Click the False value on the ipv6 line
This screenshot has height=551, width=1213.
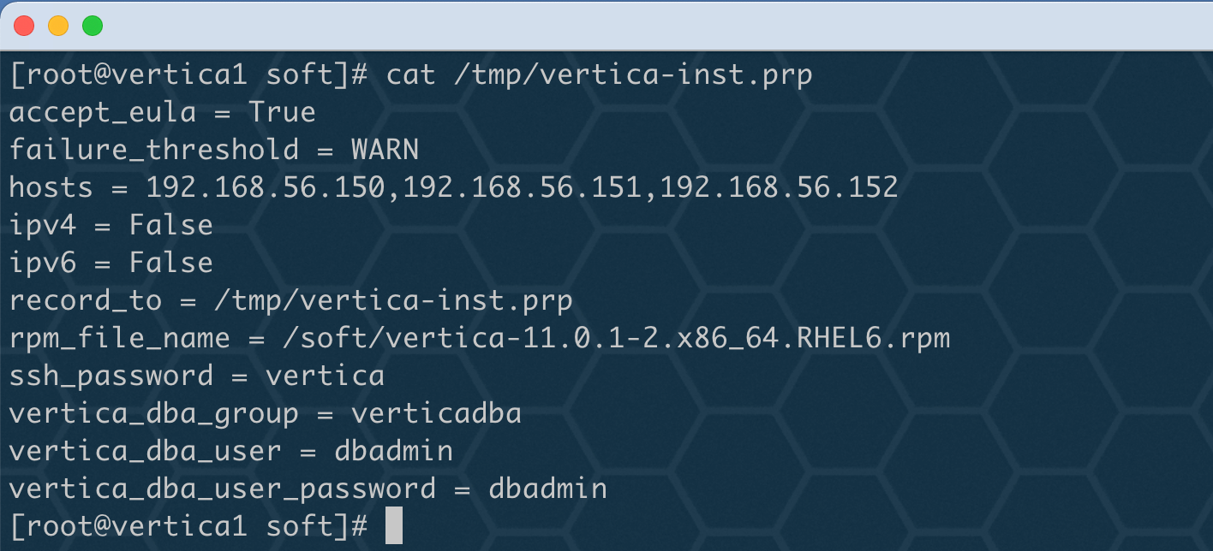pos(170,263)
